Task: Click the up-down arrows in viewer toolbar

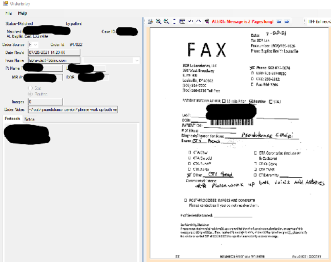Action: (x=174, y=21)
